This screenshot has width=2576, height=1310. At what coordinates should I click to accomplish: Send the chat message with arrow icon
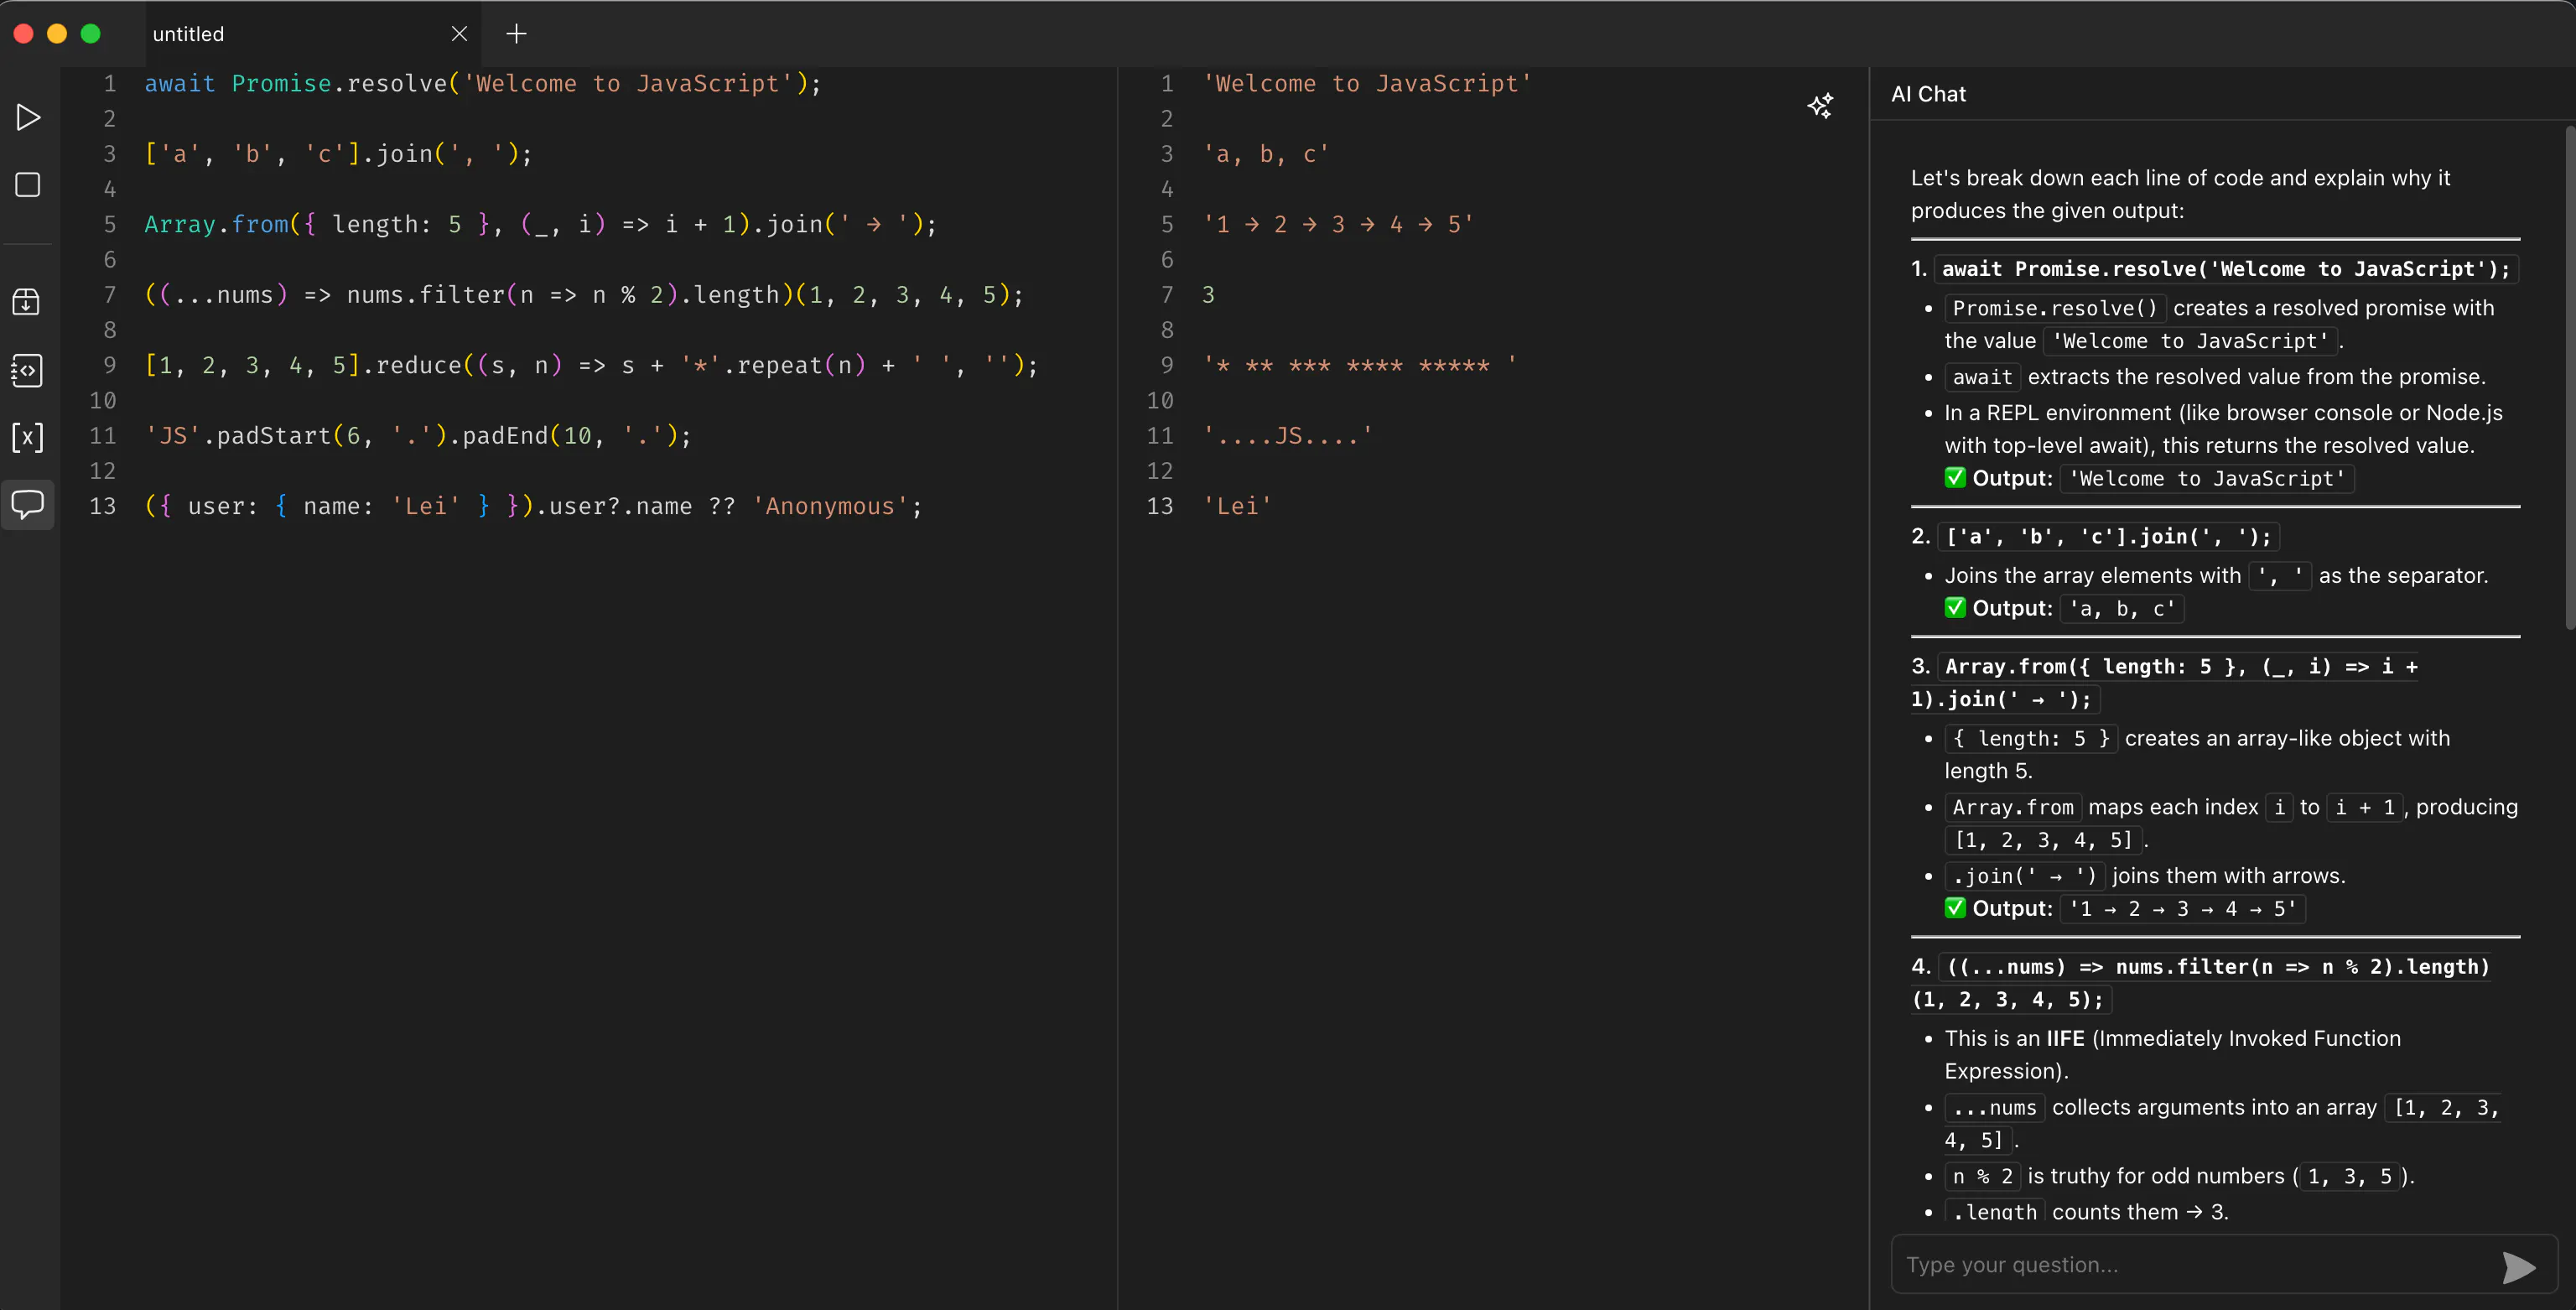2518,1267
